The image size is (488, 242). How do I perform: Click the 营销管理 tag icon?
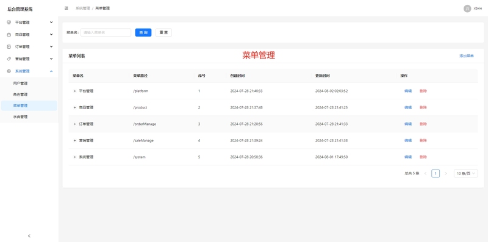pyautogui.click(x=9, y=59)
